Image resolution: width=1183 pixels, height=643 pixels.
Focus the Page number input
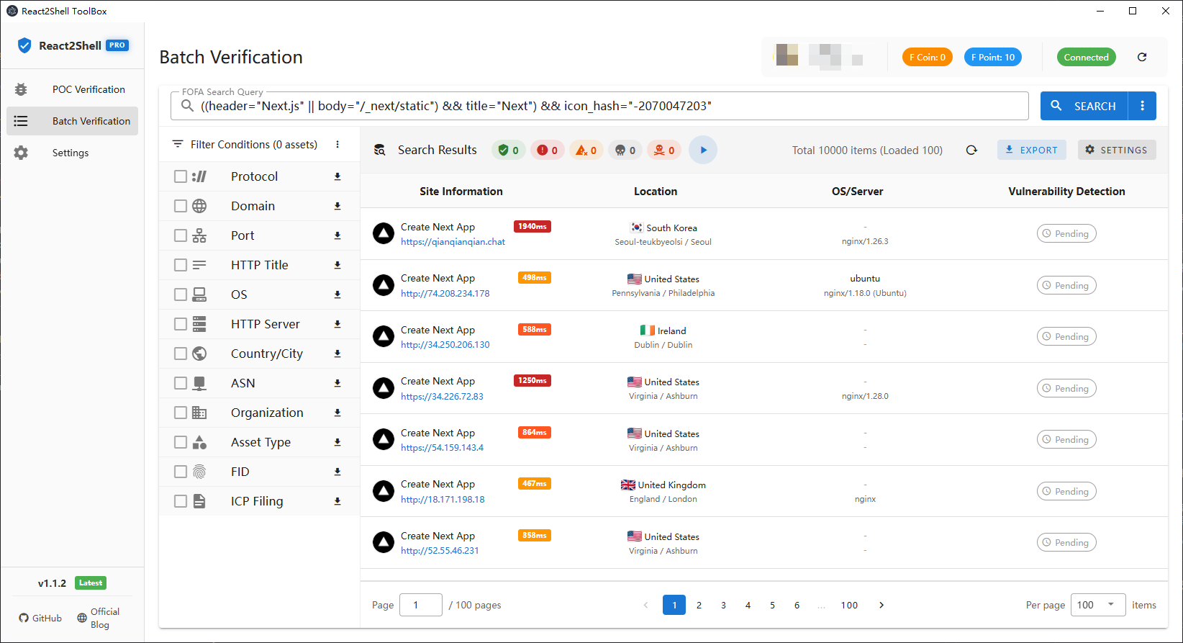421,605
